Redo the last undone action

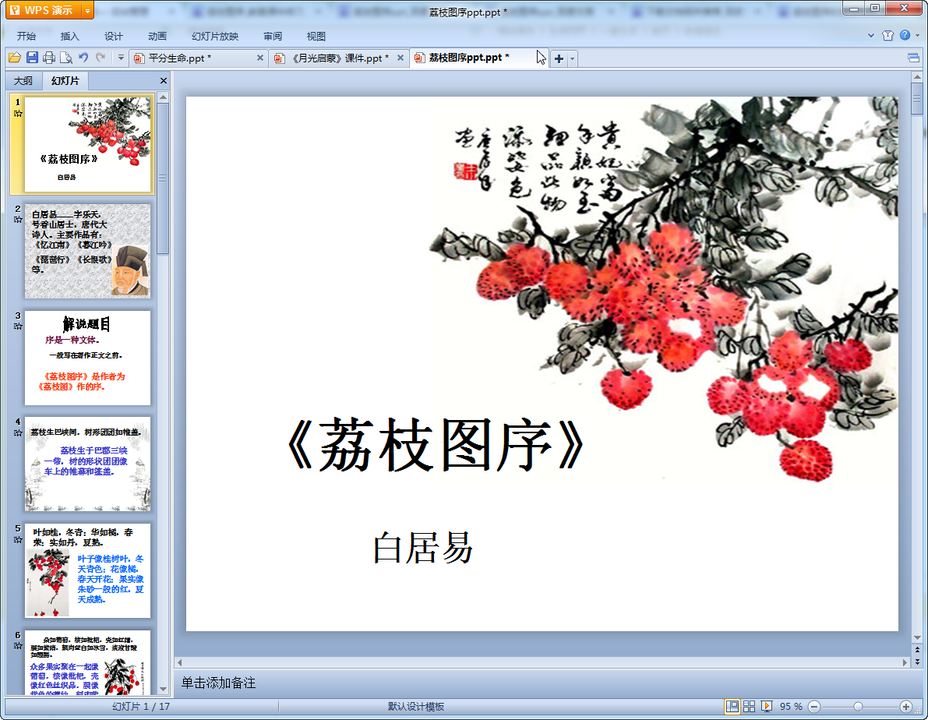(101, 58)
